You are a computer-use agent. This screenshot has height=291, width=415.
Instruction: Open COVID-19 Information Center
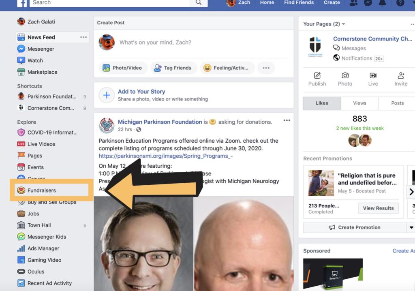(47, 133)
